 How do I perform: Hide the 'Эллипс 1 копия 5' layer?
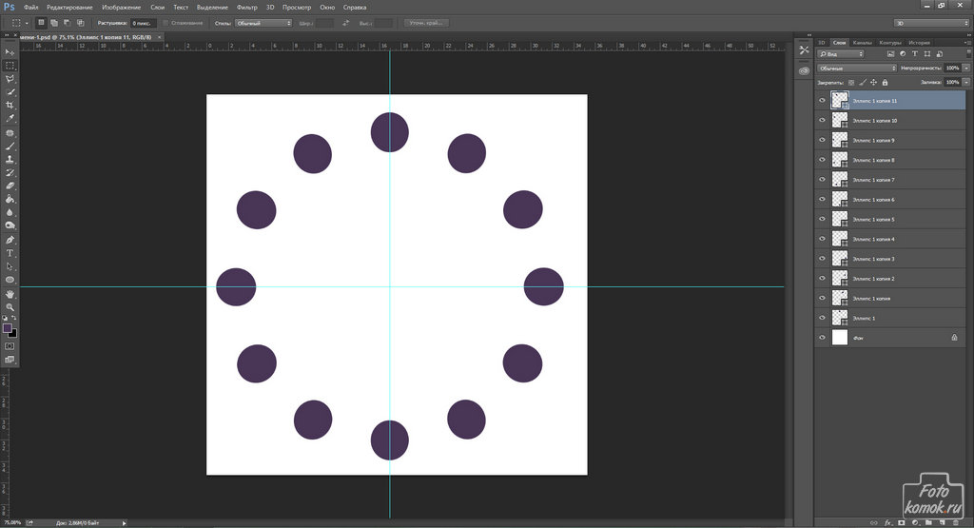click(x=822, y=220)
